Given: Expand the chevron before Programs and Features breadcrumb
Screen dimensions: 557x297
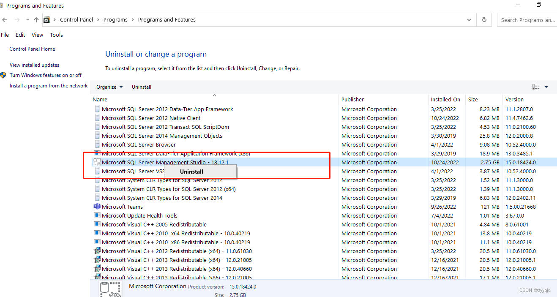Looking at the screenshot, I should pyautogui.click(x=133, y=20).
